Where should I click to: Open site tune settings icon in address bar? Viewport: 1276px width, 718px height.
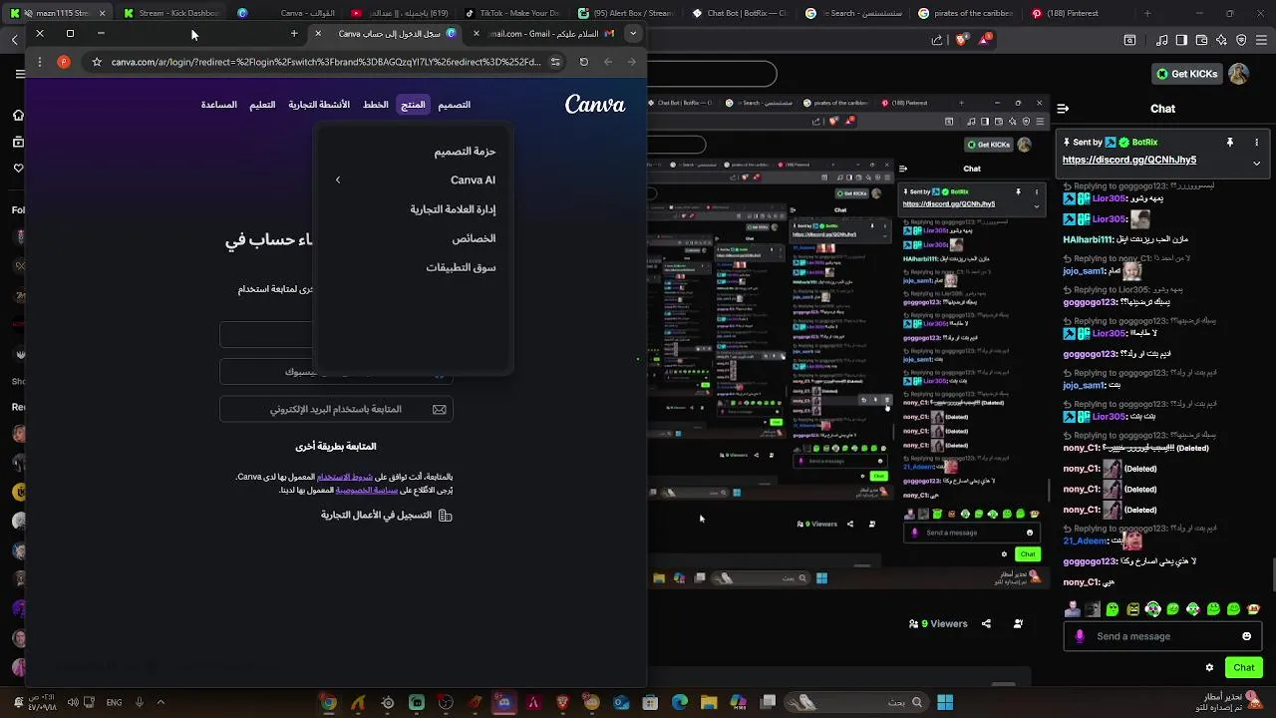(x=555, y=62)
